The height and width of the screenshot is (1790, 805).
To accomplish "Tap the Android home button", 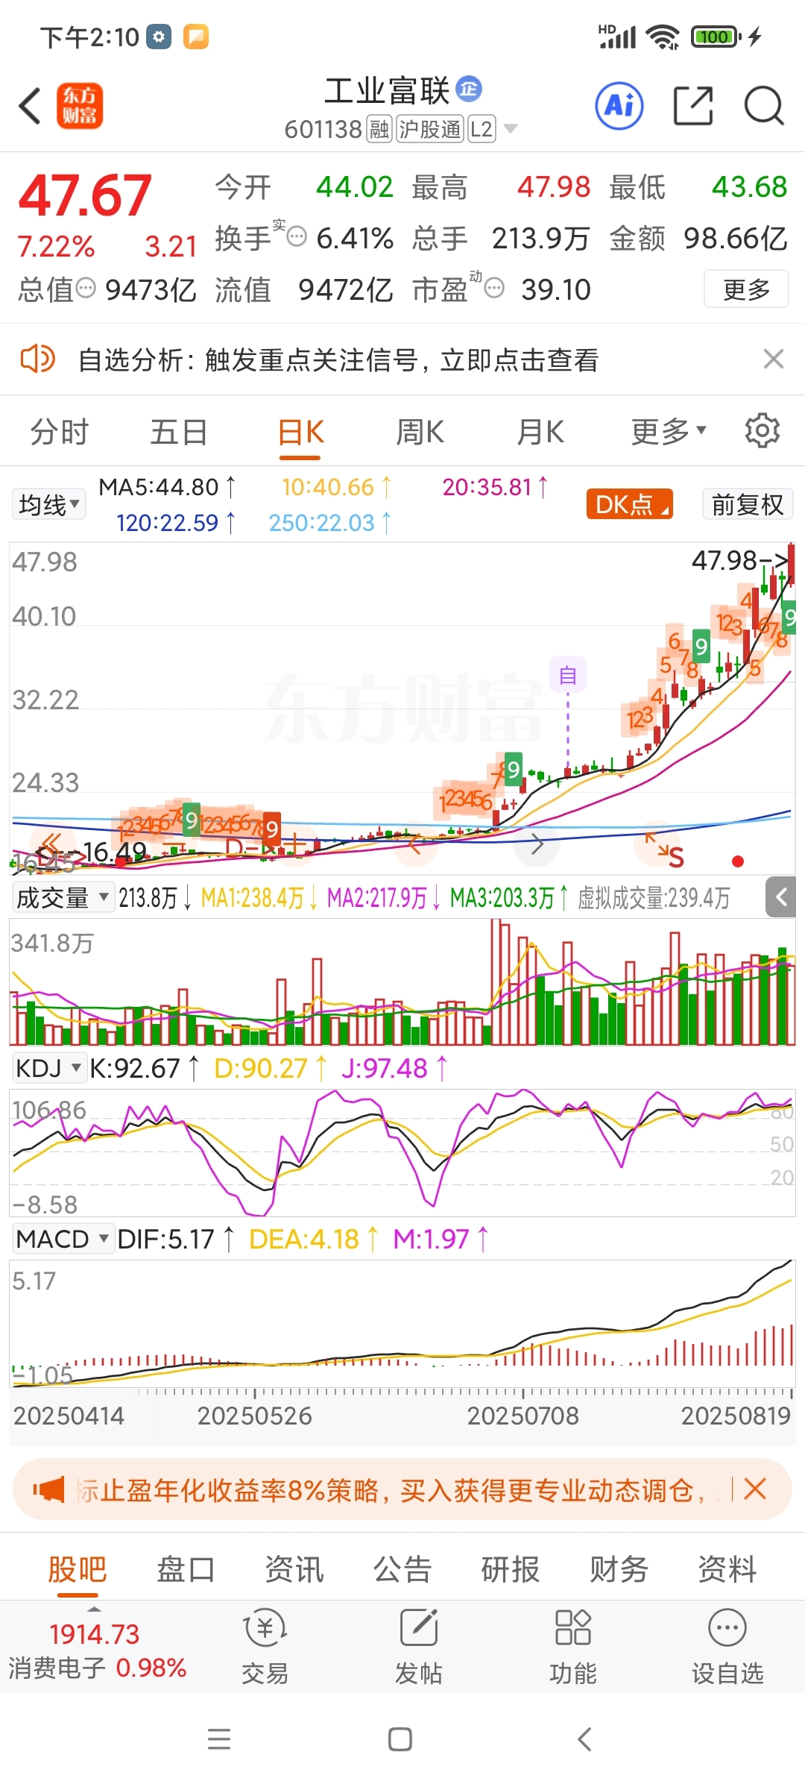I will (400, 1739).
